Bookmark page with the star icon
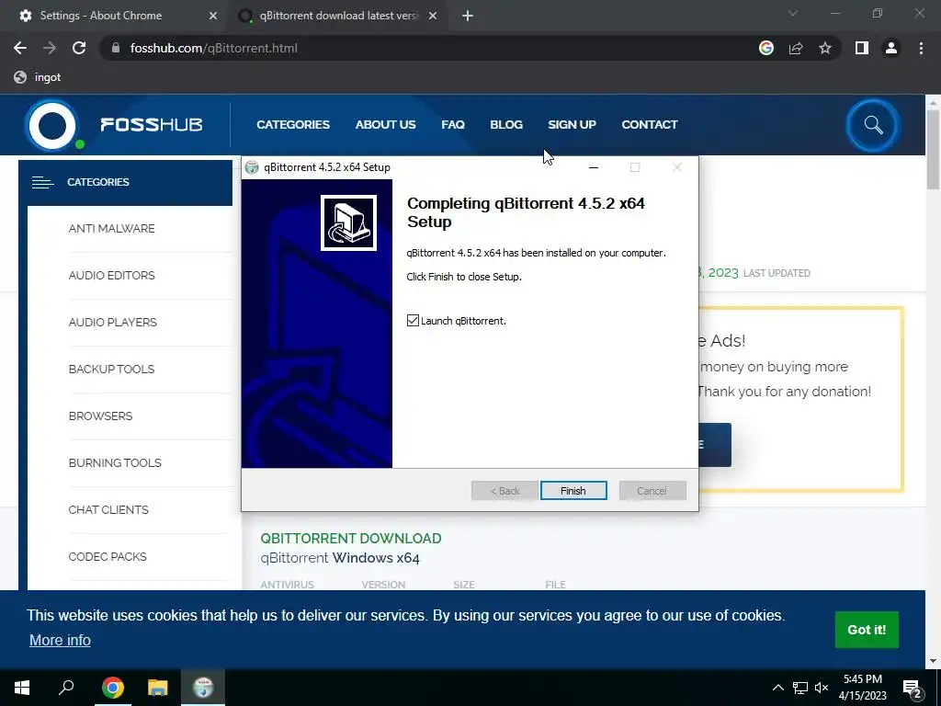 825,48
